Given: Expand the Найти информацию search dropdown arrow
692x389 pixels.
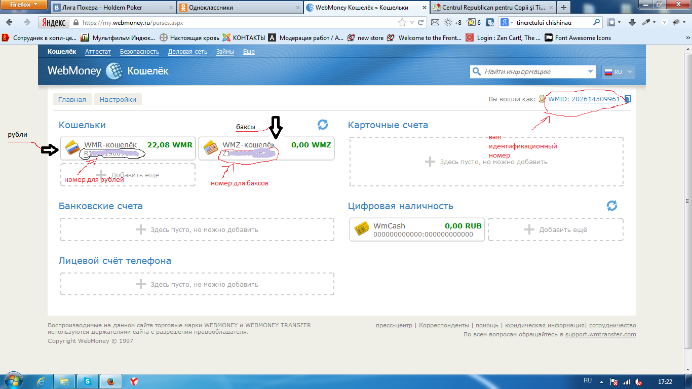Looking at the screenshot, I should [x=591, y=72].
